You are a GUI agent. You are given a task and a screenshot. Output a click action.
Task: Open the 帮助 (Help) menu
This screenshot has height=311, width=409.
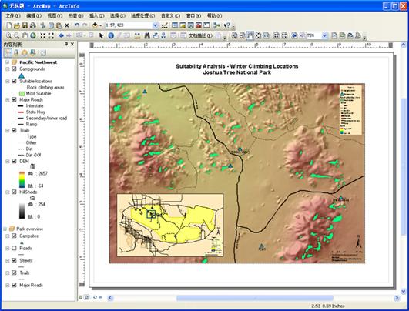(214, 16)
